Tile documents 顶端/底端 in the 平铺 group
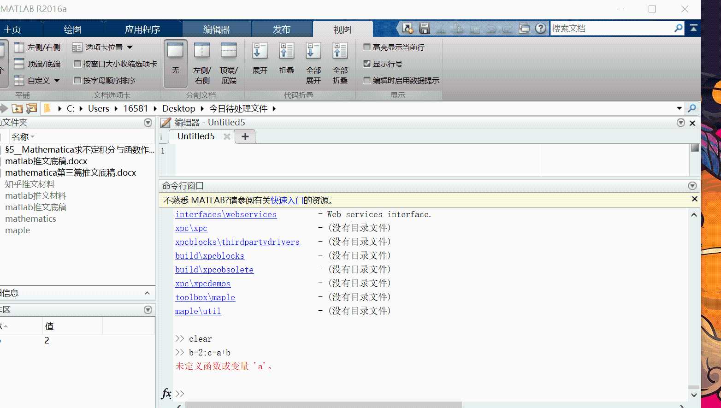Viewport: 721px width, 408px height. coord(37,64)
